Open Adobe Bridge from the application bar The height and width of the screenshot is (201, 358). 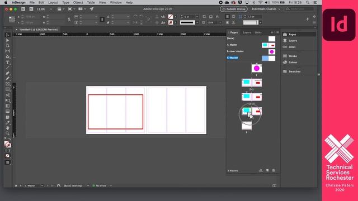(x=23, y=9)
